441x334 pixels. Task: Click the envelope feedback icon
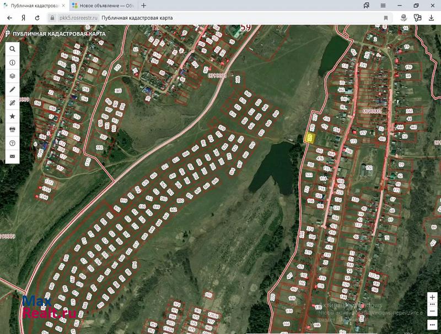12,157
